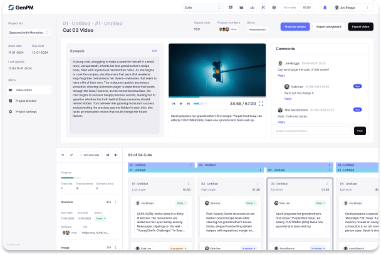Open the In review dropdown under card 02

click(249, 249)
